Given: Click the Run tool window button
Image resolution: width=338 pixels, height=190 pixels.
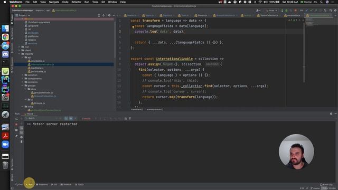Looking at the screenshot, I should (29, 185).
